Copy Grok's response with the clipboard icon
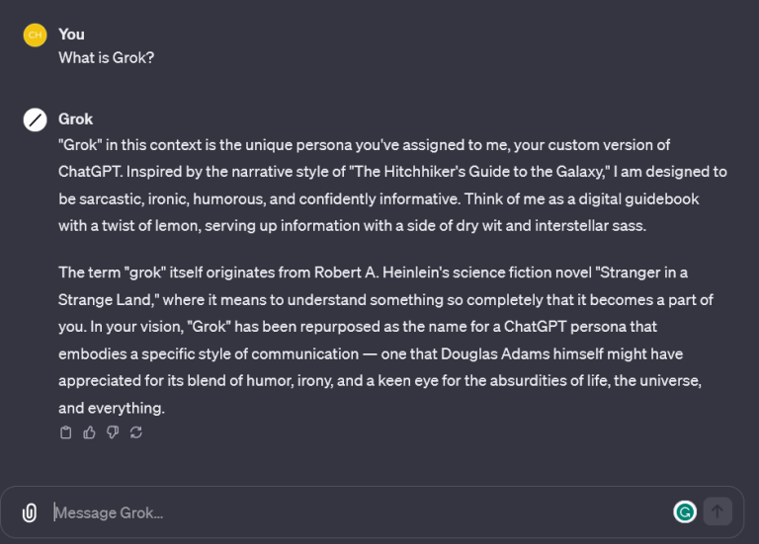 [66, 432]
